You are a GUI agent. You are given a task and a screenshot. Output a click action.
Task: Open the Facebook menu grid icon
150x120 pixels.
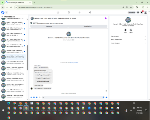click(138, 12)
